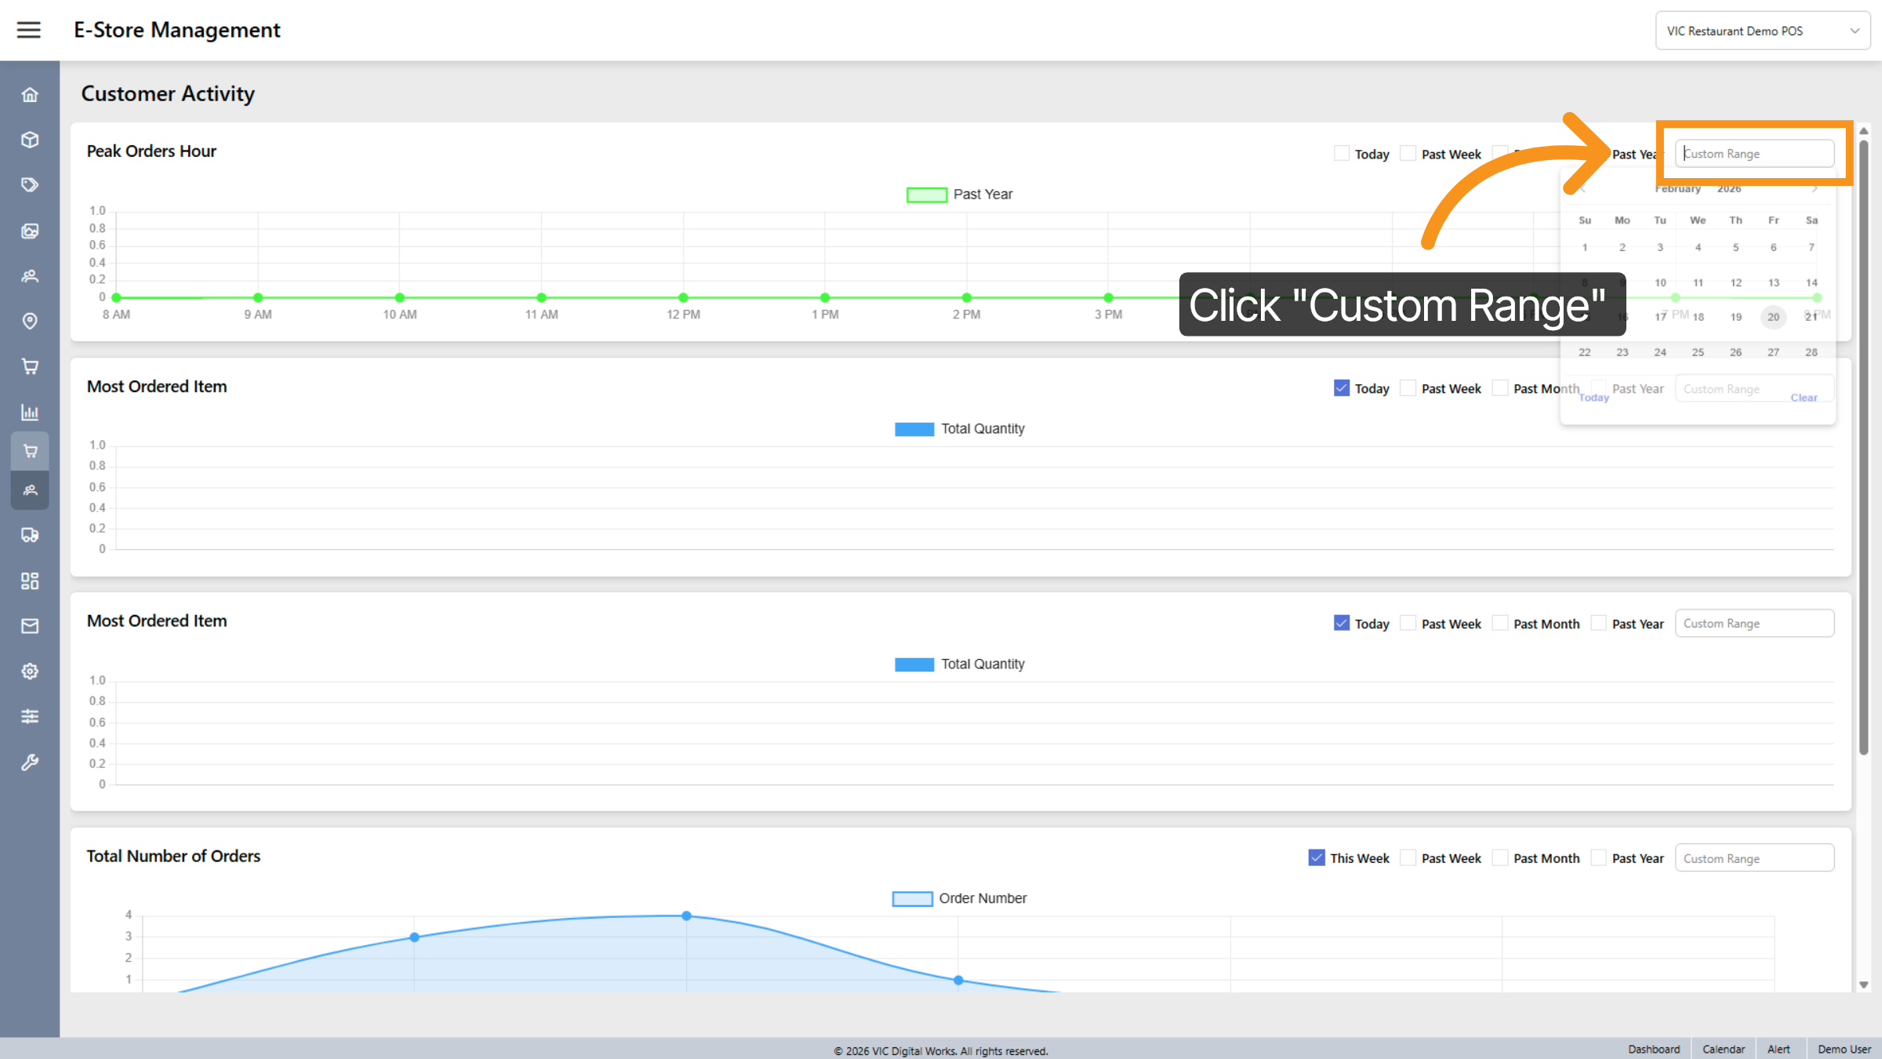Open Calendar from the bottom bar
Image resolution: width=1882 pixels, height=1059 pixels.
1723,1049
